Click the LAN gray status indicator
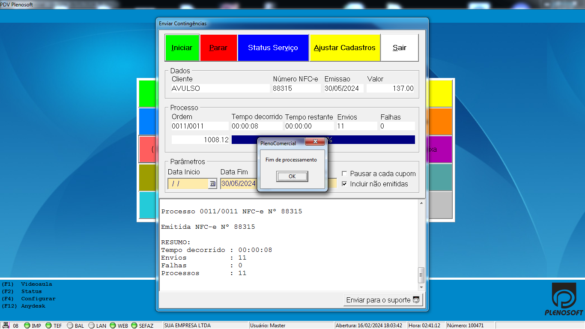585x329 pixels. (91, 326)
